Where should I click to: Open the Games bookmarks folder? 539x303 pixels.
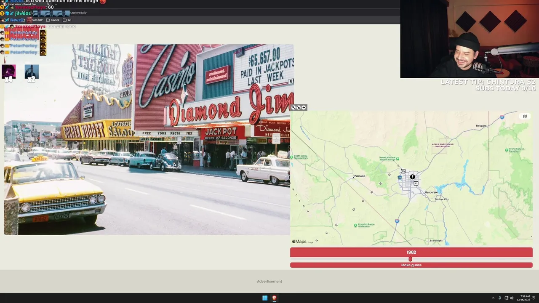53,20
